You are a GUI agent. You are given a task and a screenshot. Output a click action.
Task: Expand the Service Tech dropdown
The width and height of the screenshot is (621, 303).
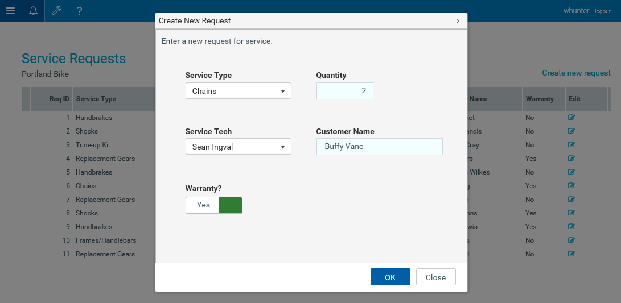tap(238, 147)
